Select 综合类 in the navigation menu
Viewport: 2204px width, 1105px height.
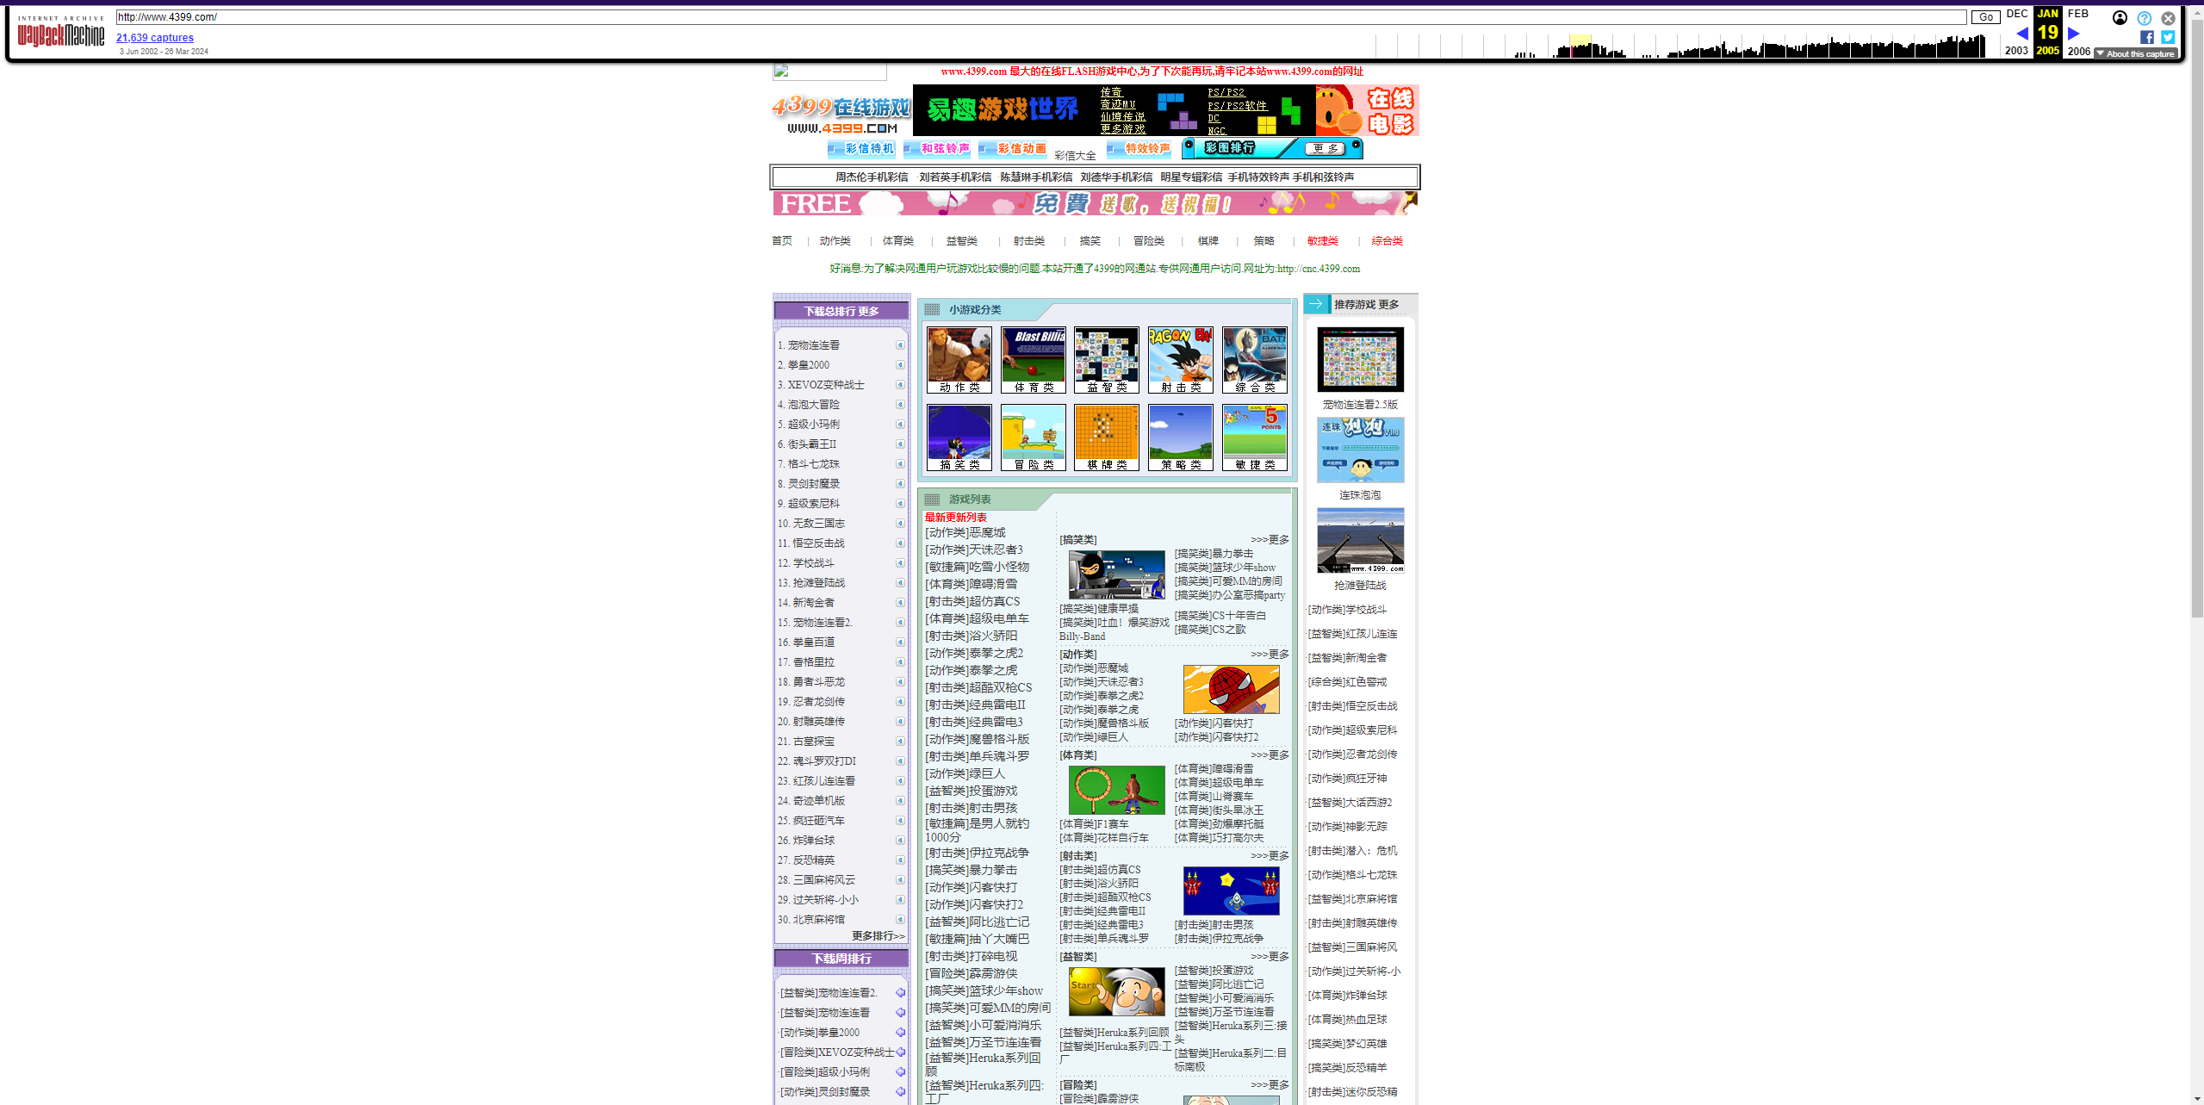pyautogui.click(x=1388, y=241)
